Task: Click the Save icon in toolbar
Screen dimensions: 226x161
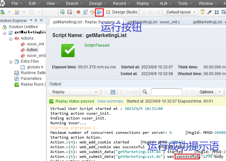Action: pos(32,12)
